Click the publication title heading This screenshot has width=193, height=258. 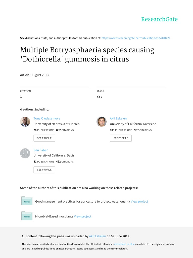(x=87, y=54)
